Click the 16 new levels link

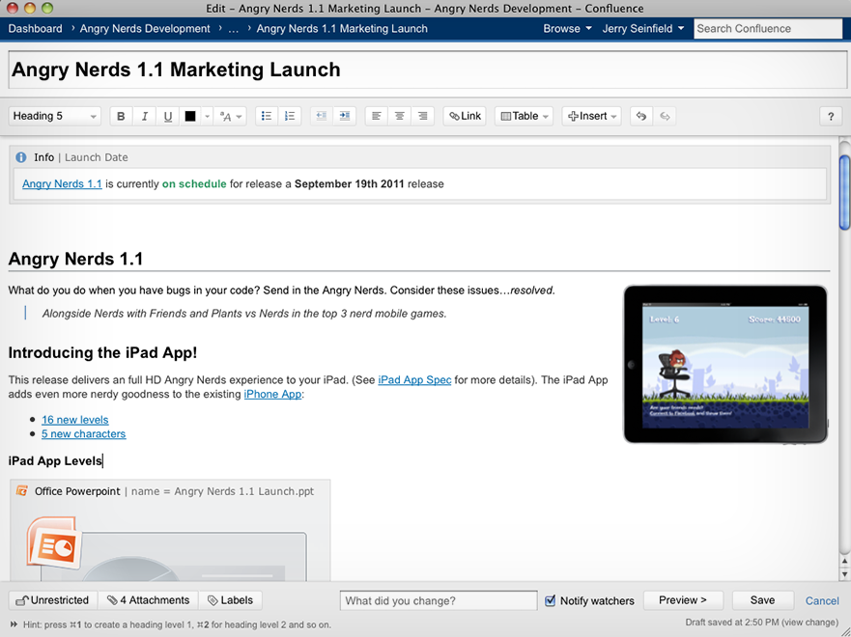pyautogui.click(x=75, y=420)
